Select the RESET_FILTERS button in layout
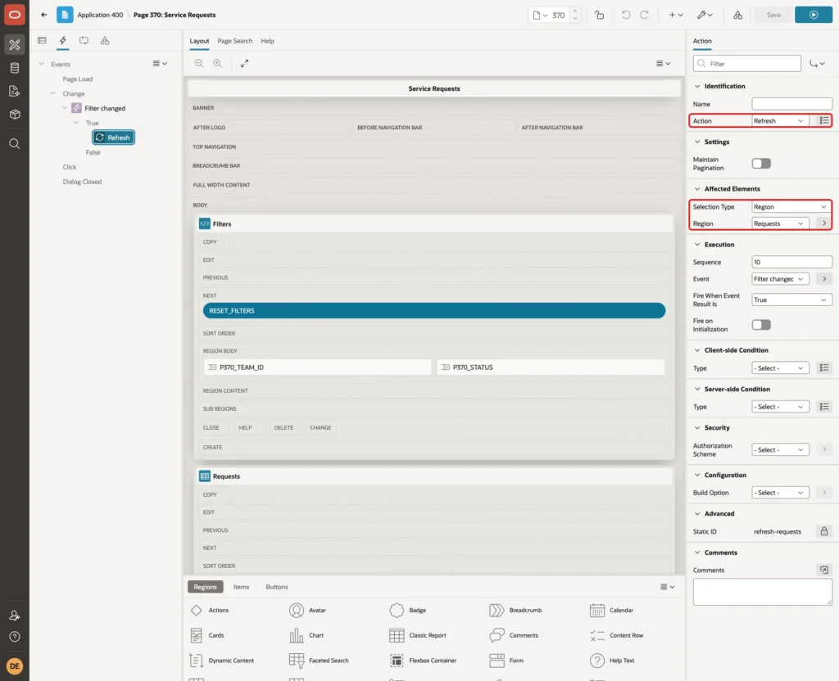Screen dimensions: 839x681 coord(434,310)
